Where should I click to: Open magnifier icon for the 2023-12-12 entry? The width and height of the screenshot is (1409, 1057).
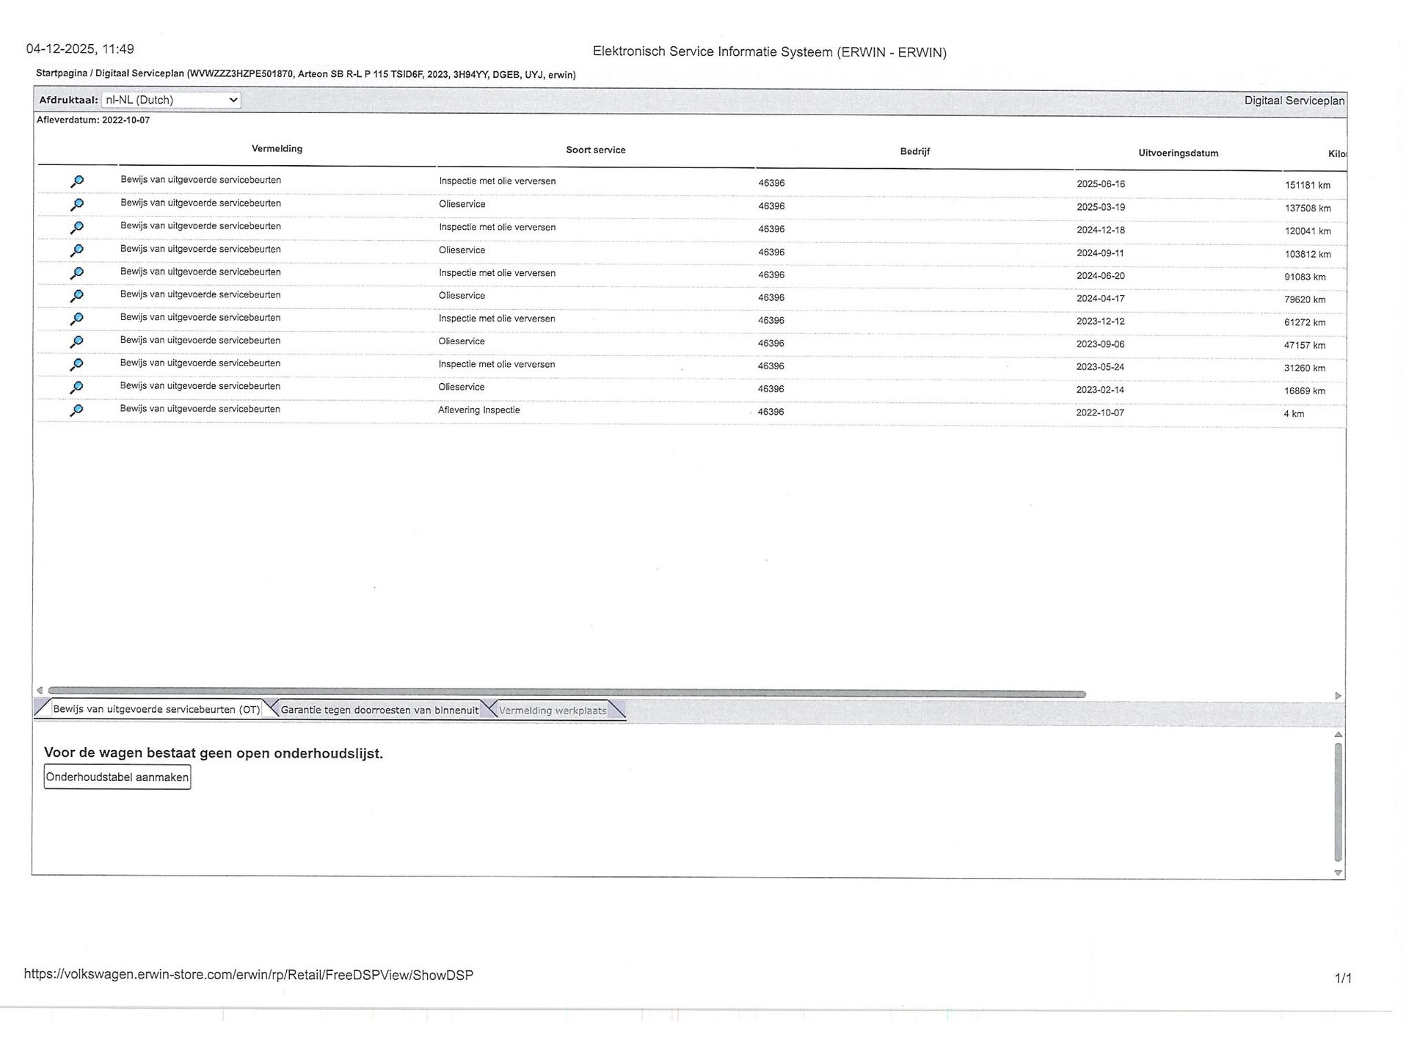[x=76, y=319]
